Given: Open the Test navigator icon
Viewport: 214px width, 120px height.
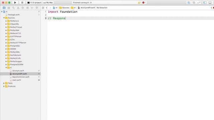Looking at the screenshot, I should (23, 8).
